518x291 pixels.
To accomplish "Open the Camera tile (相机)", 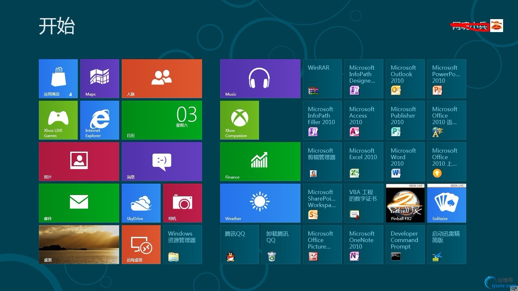I will [183, 203].
